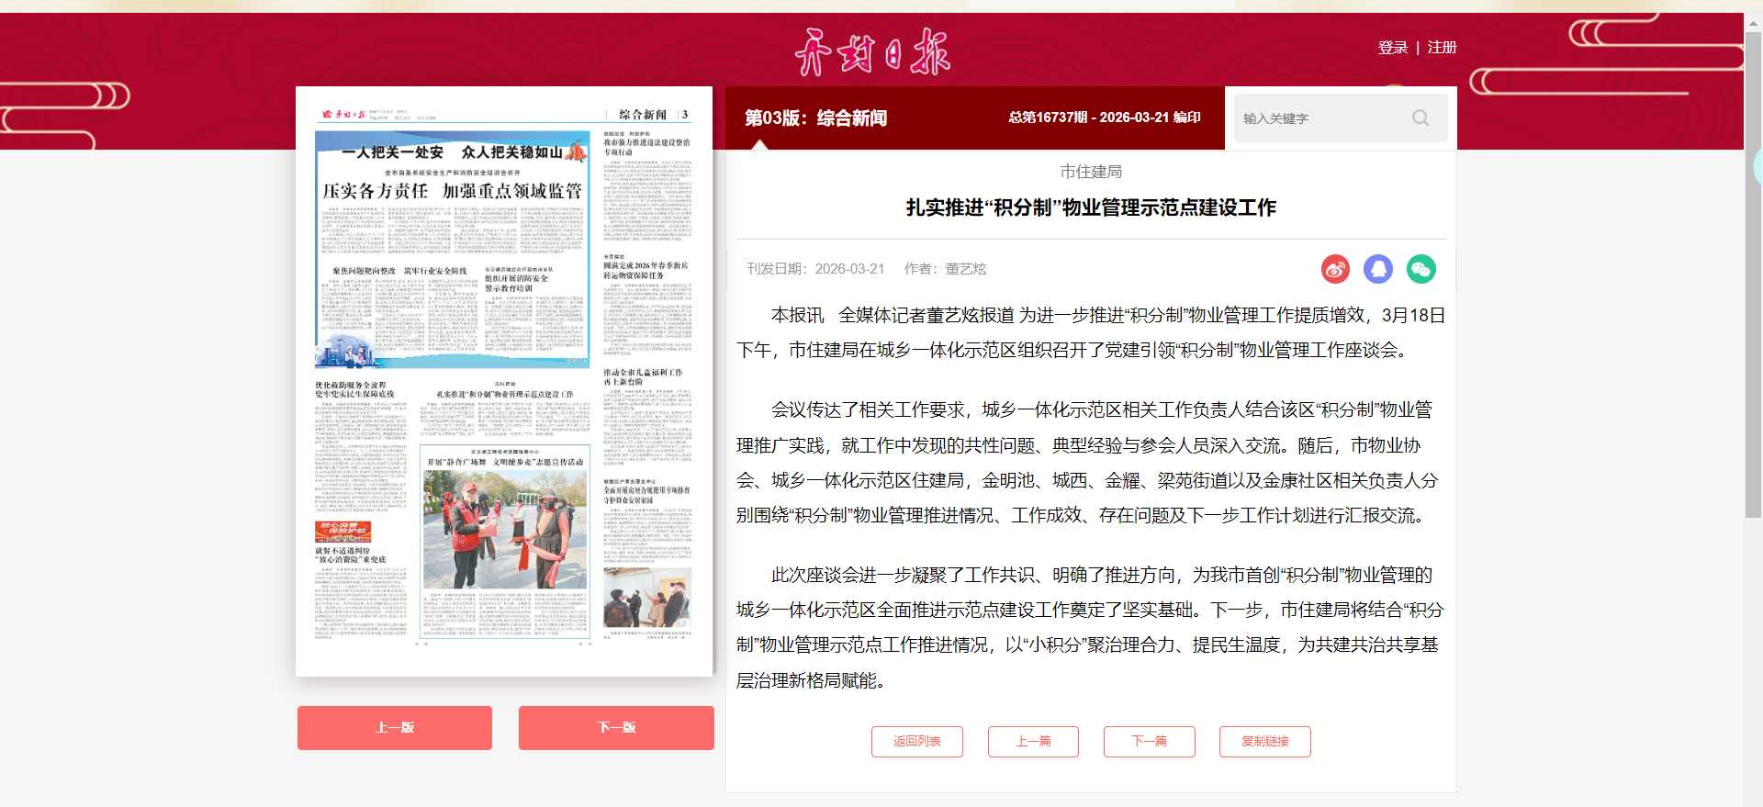Image resolution: width=1763 pixels, height=807 pixels.
Task: Click the 开封日报 masthead logo
Action: 872,52
